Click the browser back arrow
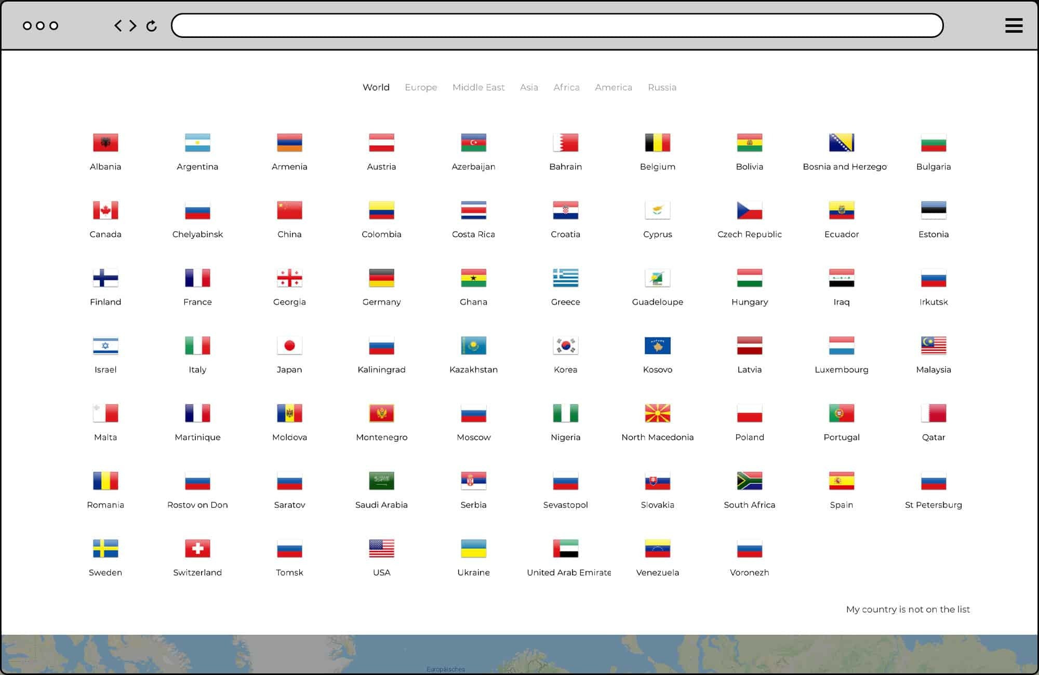The width and height of the screenshot is (1039, 675). (x=118, y=25)
